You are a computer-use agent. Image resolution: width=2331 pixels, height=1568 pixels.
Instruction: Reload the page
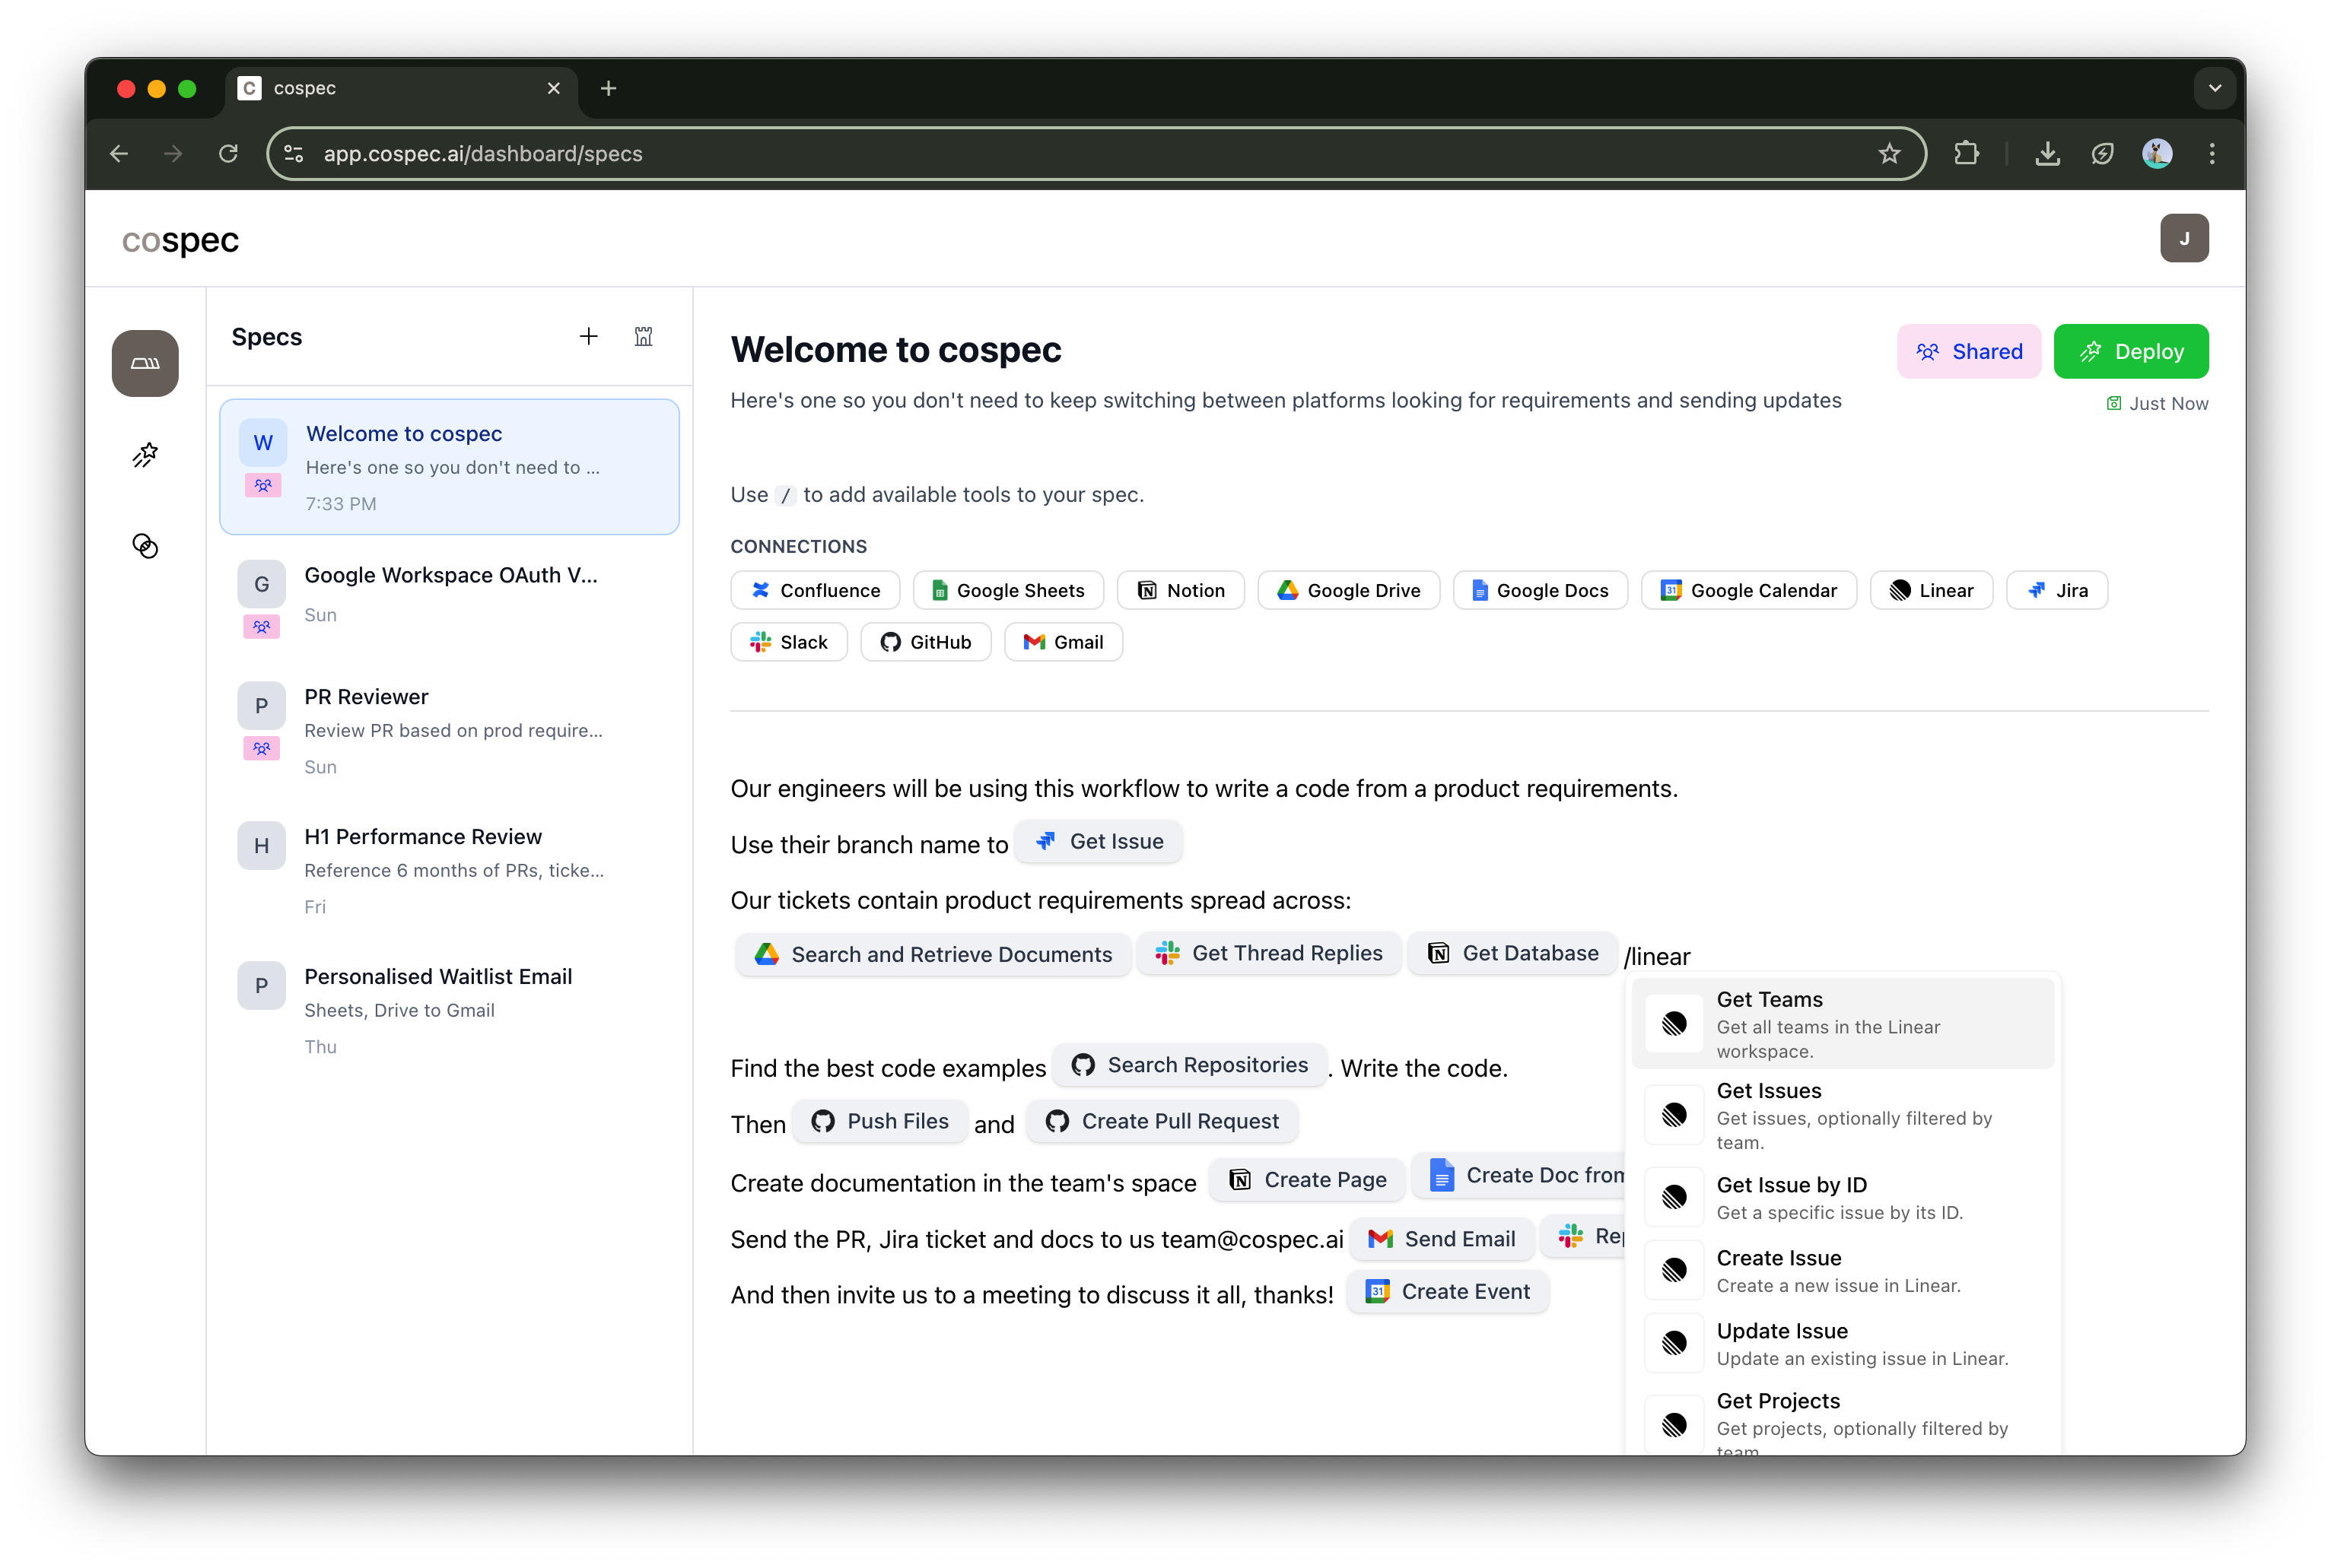pos(228,154)
